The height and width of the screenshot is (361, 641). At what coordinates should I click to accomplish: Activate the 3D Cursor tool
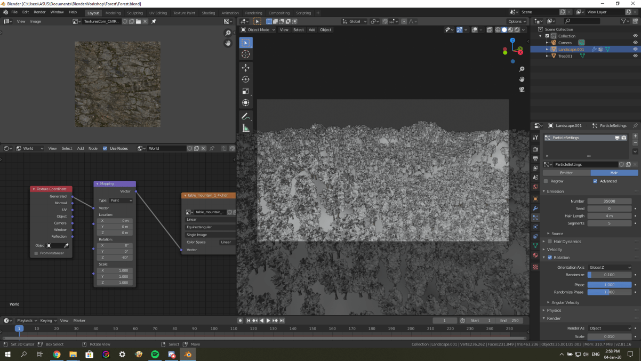pyautogui.click(x=245, y=54)
